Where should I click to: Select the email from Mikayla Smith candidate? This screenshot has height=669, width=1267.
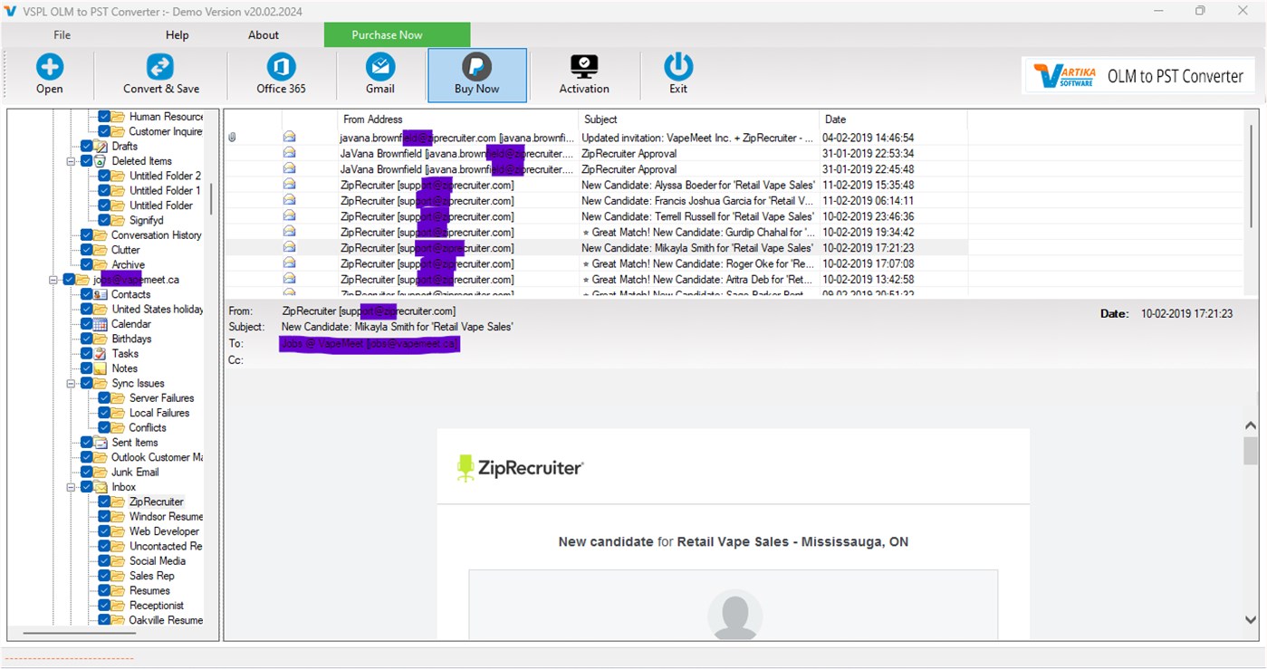coord(634,247)
